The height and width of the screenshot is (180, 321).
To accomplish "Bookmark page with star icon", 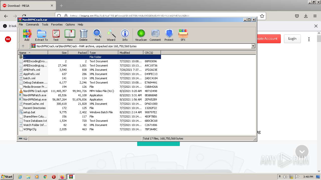I will click(262, 16).
